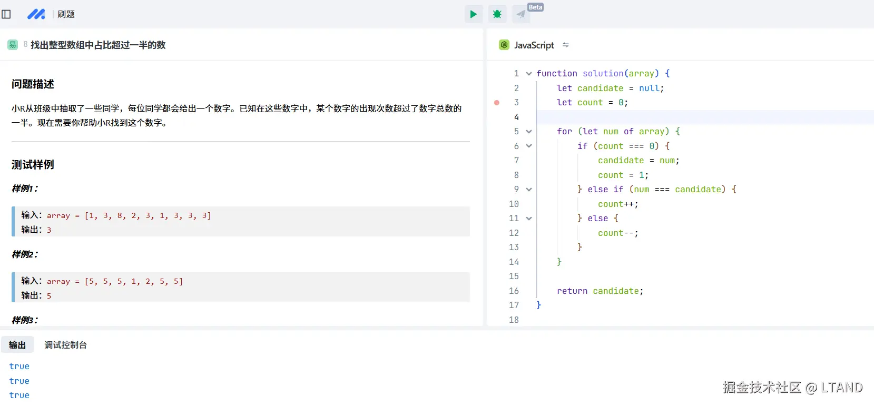Screen dimensions: 874x406
Task: Click line number 16 in the gutter
Action: point(514,291)
